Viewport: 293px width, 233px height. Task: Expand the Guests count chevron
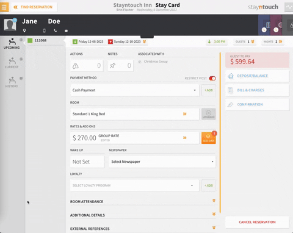point(253,41)
